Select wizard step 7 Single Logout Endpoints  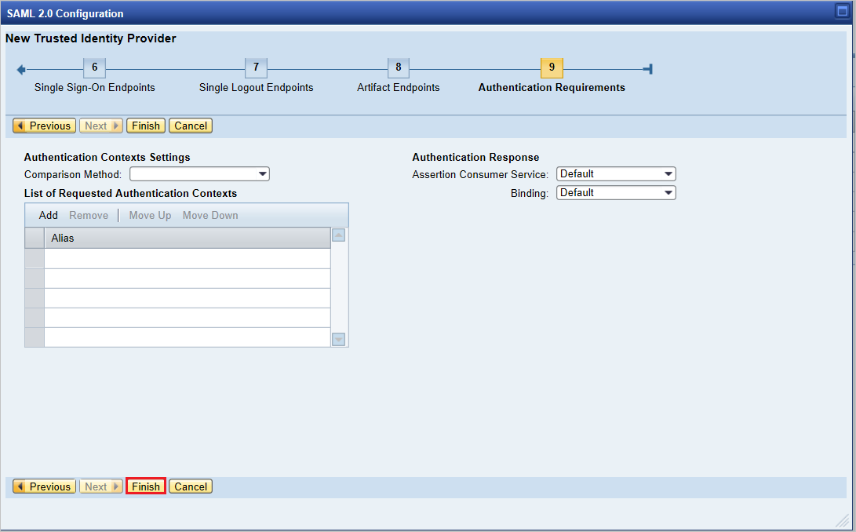(256, 67)
